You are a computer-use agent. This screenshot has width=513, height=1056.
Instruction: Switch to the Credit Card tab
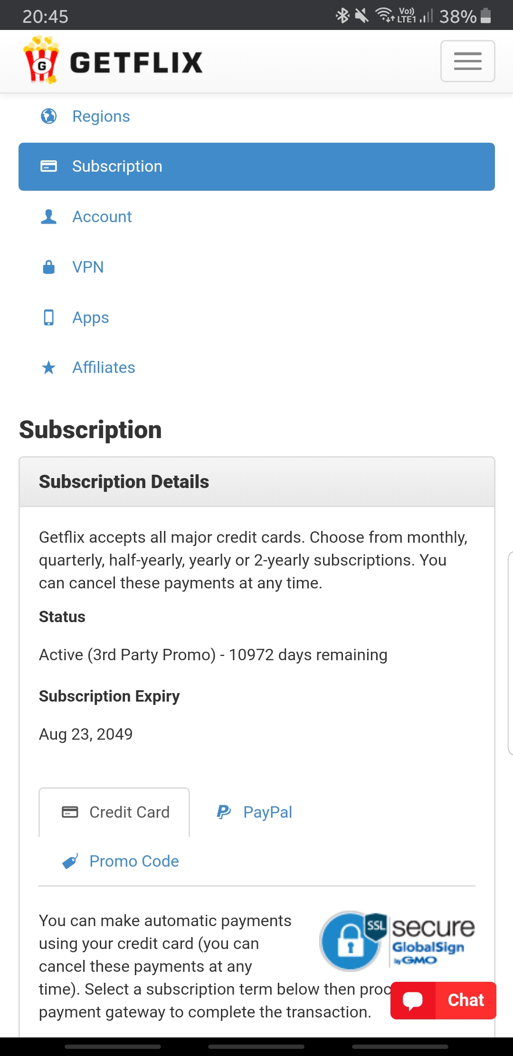point(114,812)
